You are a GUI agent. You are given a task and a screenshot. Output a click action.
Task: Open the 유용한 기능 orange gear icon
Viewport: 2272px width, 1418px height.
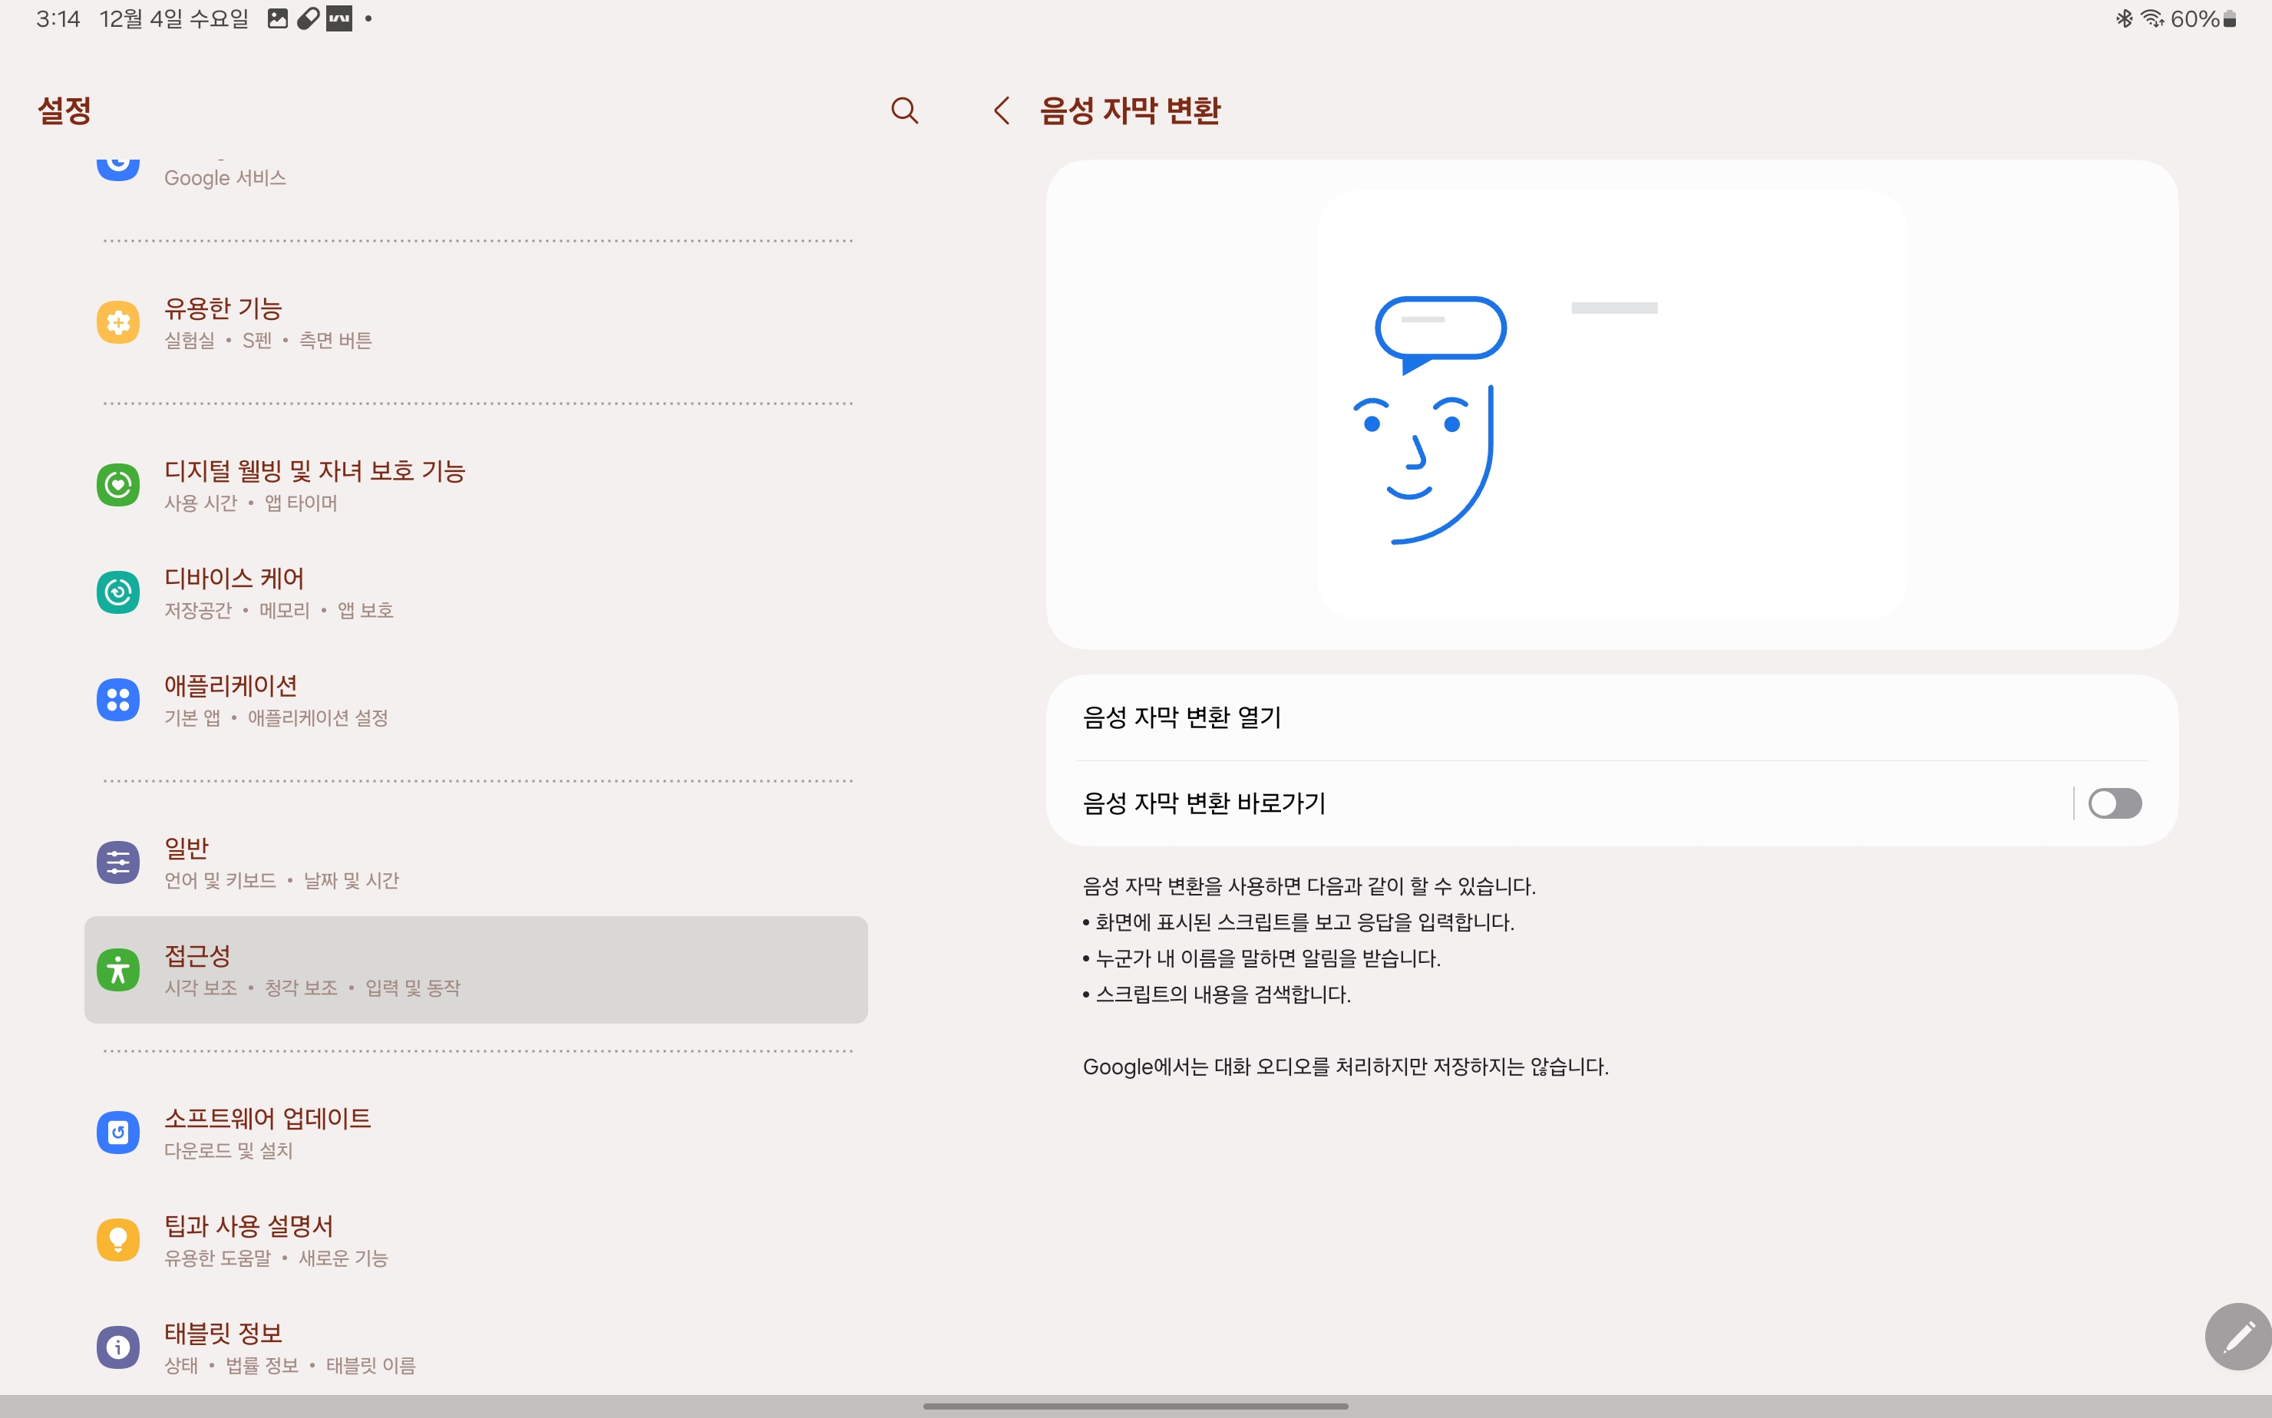coord(118,322)
